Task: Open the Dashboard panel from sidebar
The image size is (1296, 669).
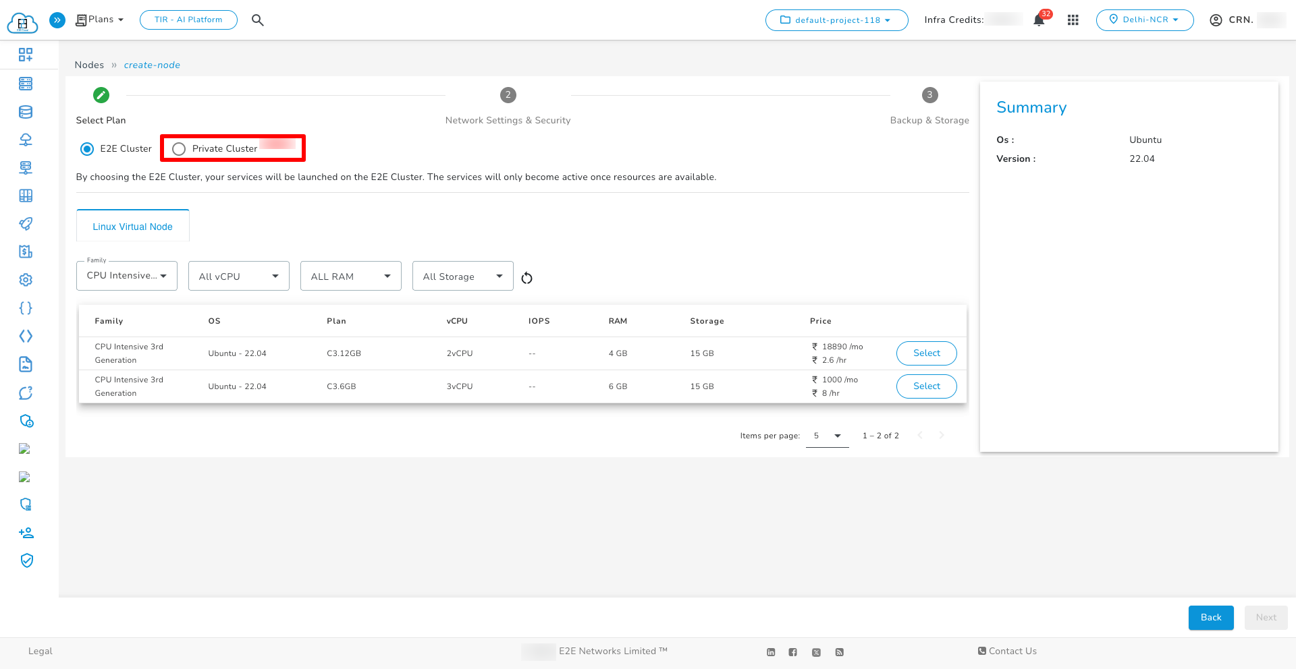Action: click(26, 55)
